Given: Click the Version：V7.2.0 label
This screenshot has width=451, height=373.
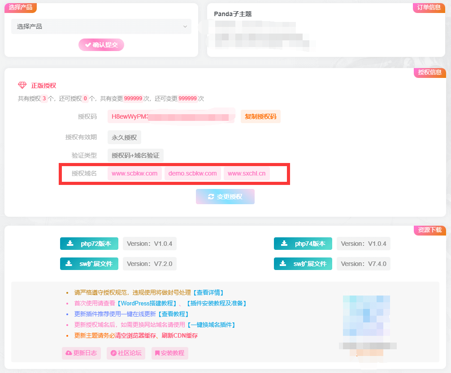Looking at the screenshot, I should pyautogui.click(x=150, y=264).
